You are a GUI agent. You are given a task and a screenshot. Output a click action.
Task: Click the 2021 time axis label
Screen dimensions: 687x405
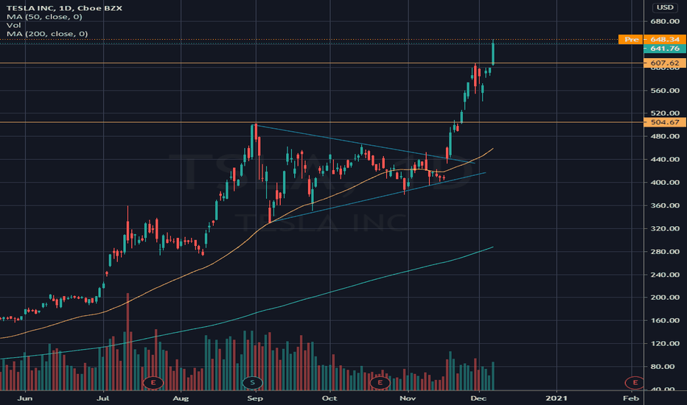(x=557, y=398)
